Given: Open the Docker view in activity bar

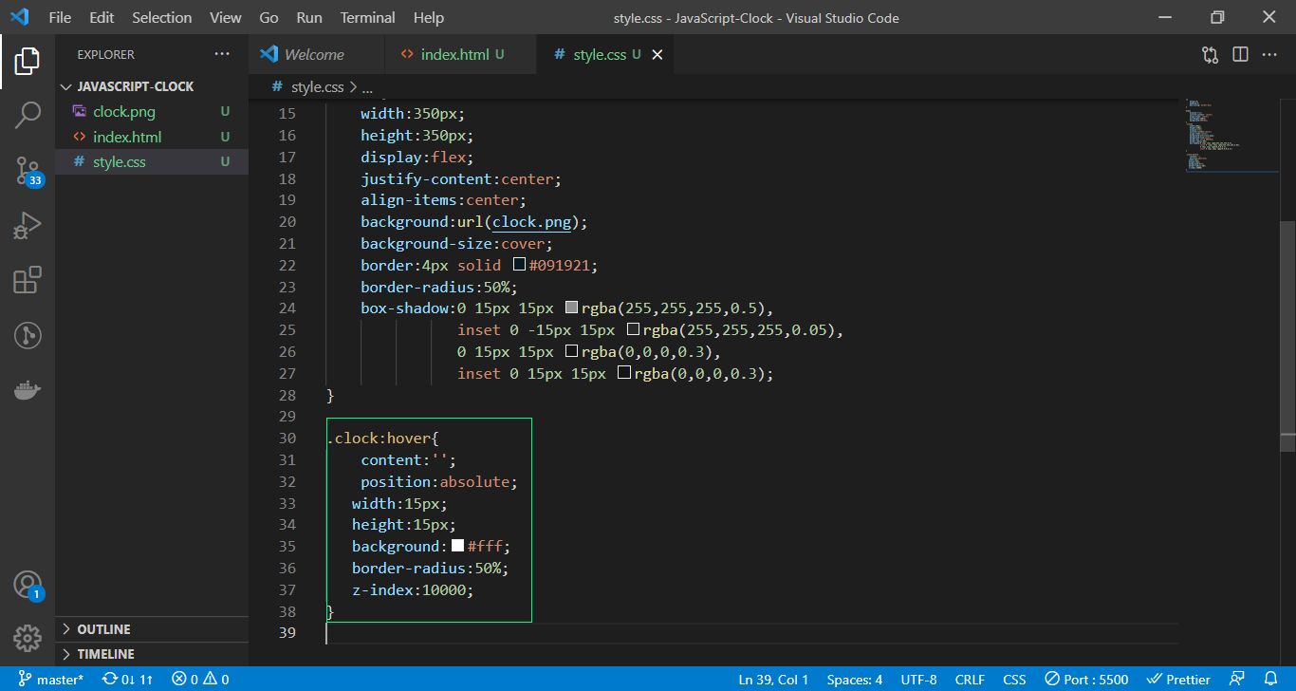Looking at the screenshot, I should point(28,390).
